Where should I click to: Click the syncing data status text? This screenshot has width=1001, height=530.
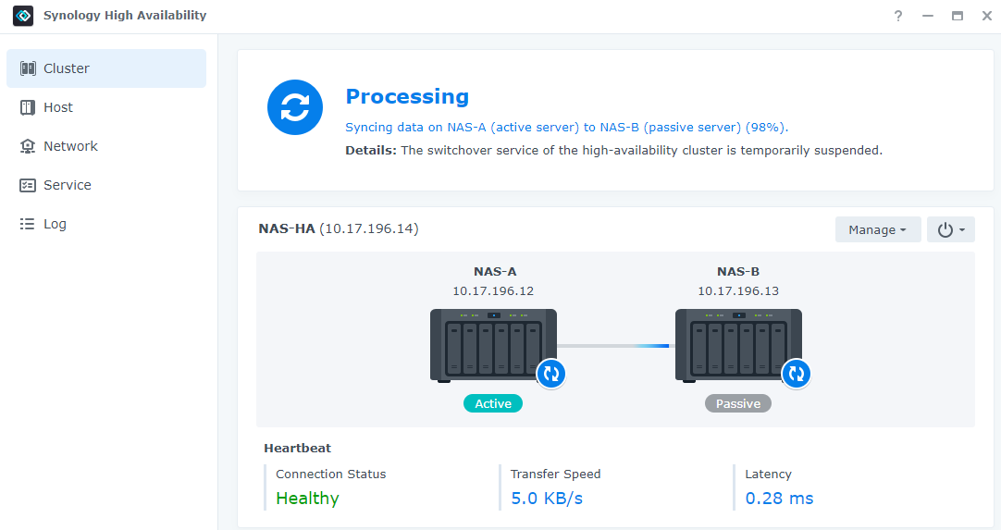(566, 128)
